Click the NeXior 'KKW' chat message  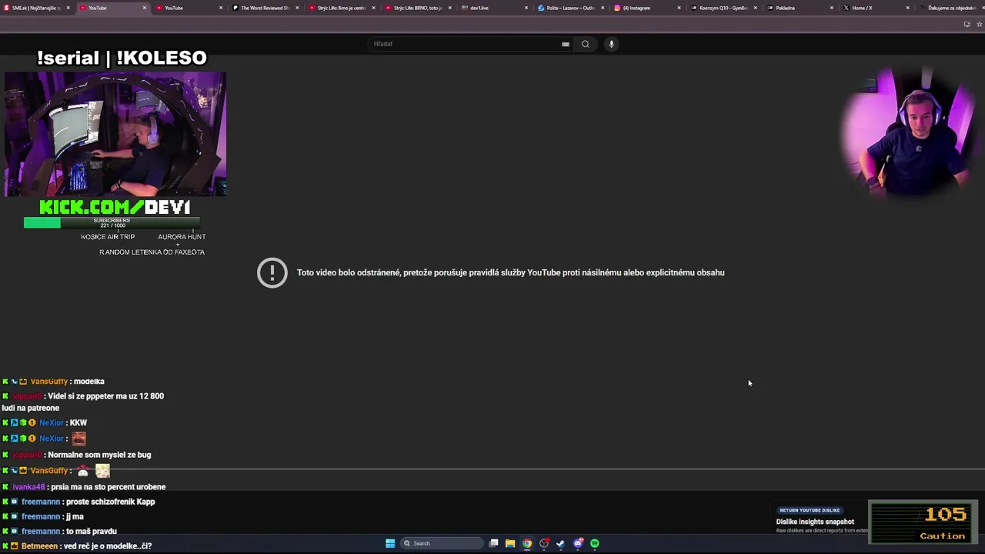[x=78, y=423]
